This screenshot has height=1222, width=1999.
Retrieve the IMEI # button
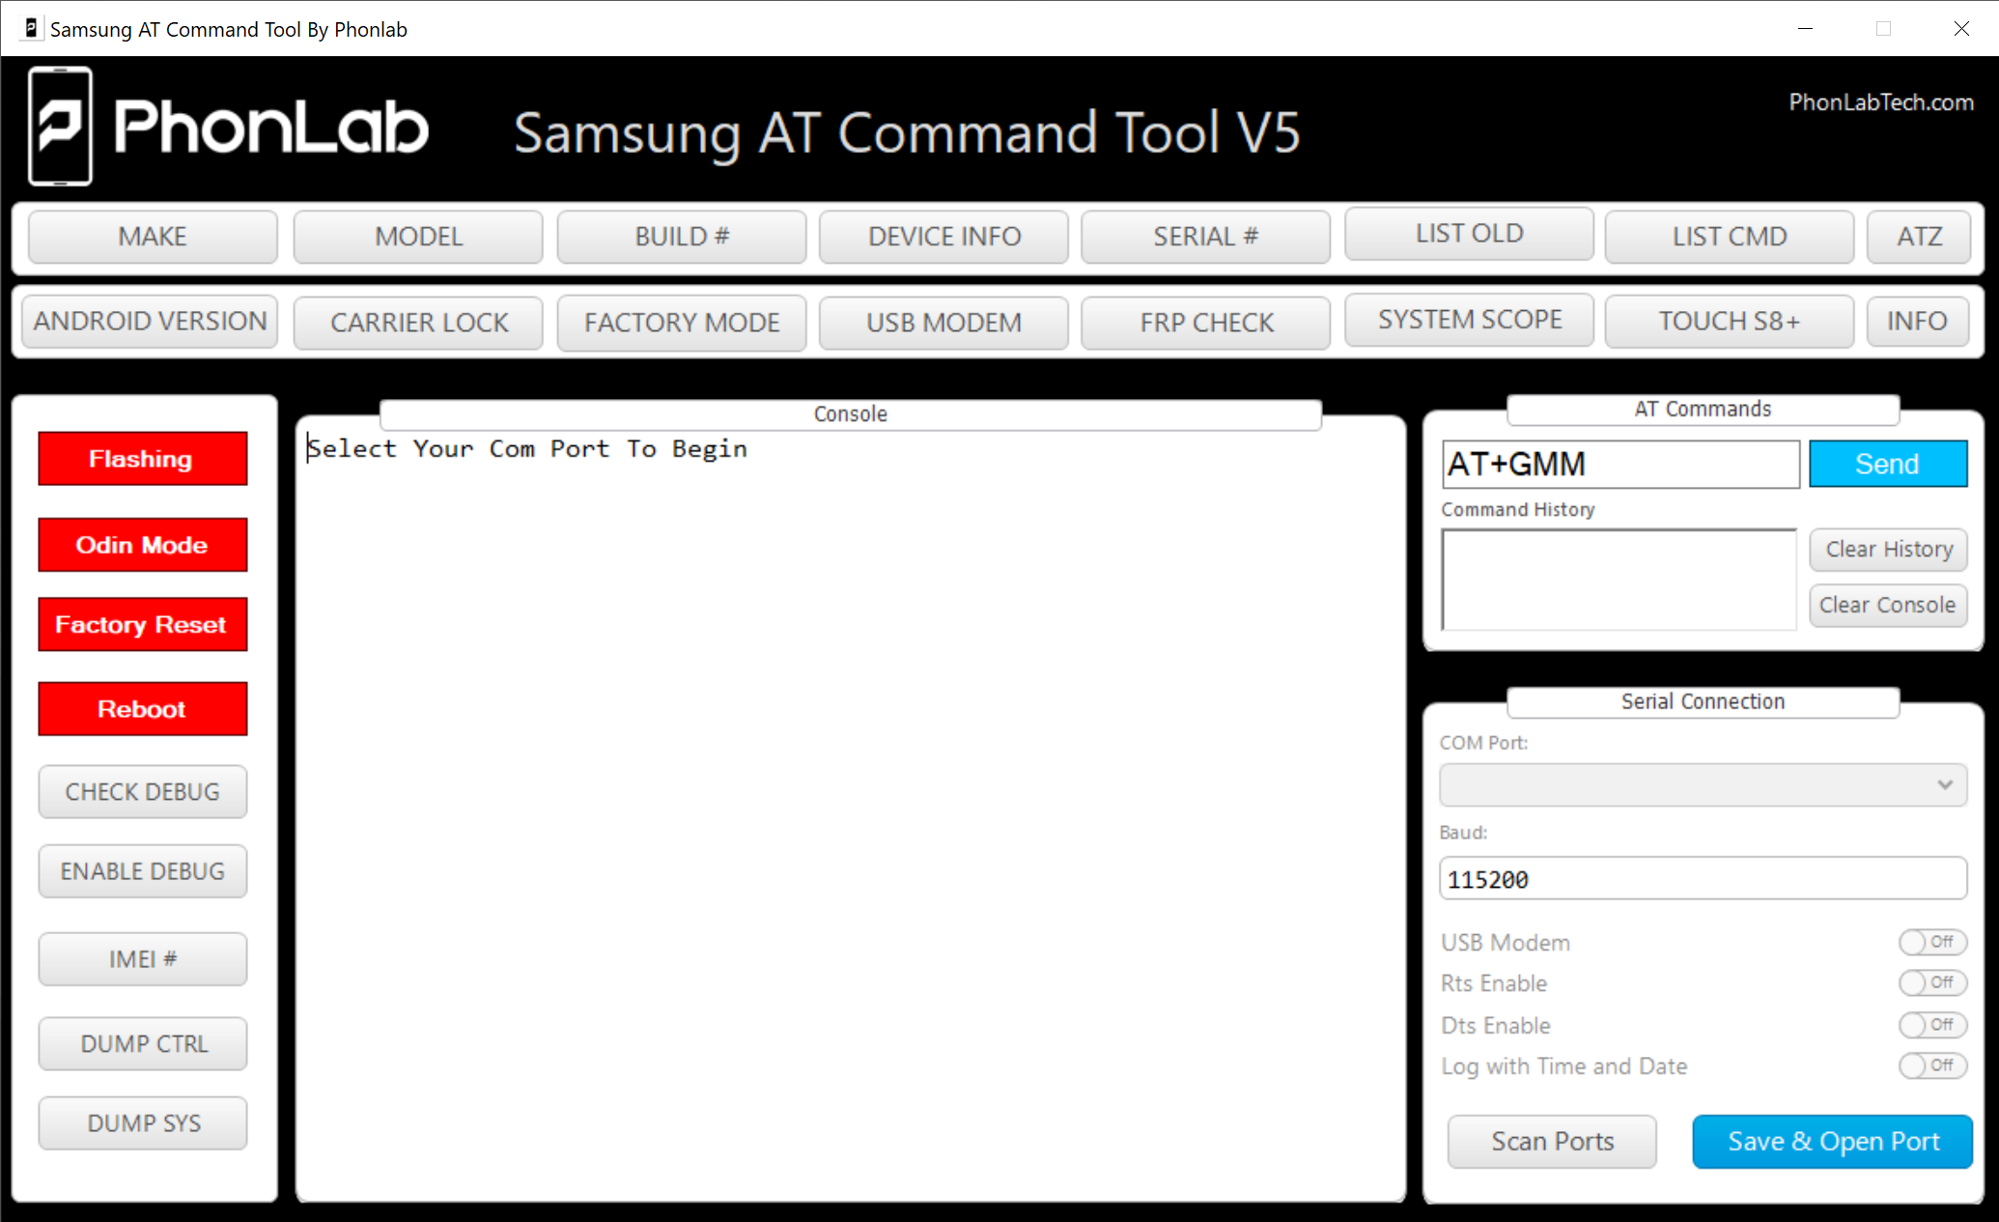[x=142, y=959]
